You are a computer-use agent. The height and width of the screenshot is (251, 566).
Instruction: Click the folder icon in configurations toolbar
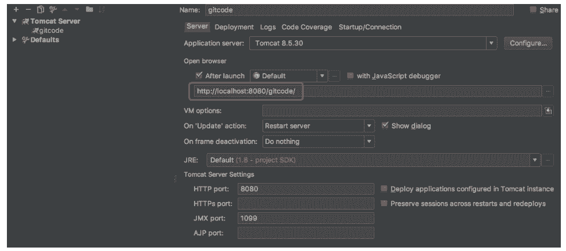click(x=89, y=10)
